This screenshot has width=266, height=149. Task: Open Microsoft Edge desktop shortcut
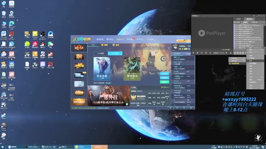pyautogui.click(x=12, y=25)
